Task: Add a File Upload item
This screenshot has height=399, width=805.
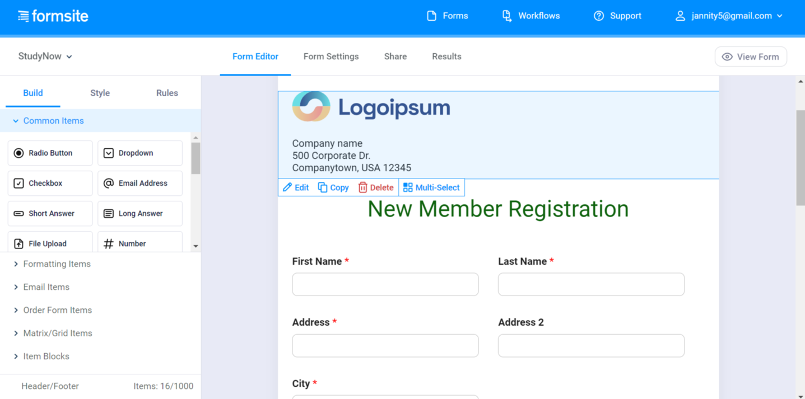Action: pyautogui.click(x=50, y=243)
